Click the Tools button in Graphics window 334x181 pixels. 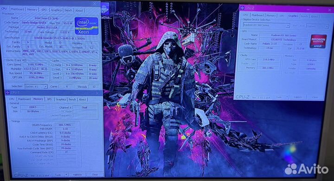[x=279, y=97]
